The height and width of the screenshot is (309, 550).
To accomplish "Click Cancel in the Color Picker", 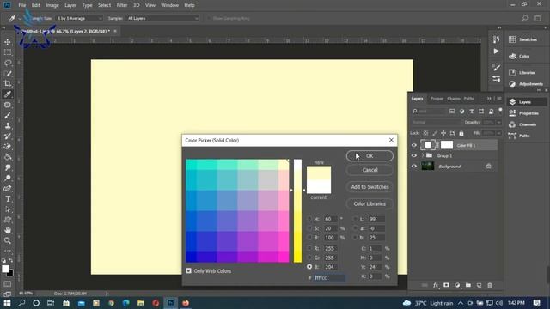I will click(x=370, y=170).
